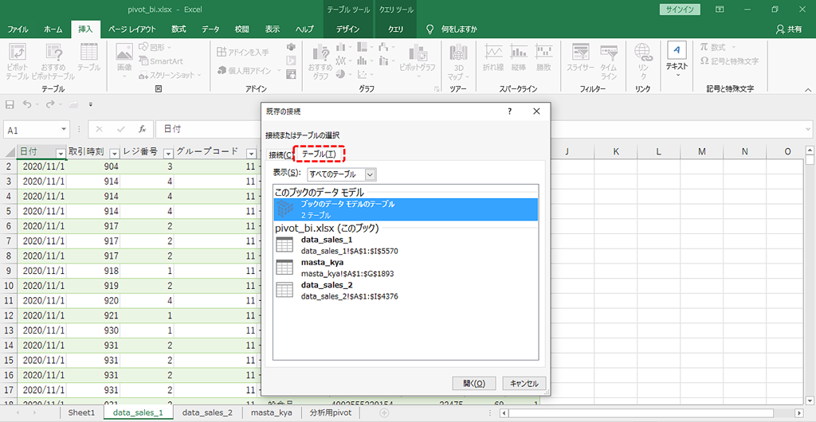816x422 pixels.
Task: Open the ホーム ribbon tab
Action: pos(53,29)
